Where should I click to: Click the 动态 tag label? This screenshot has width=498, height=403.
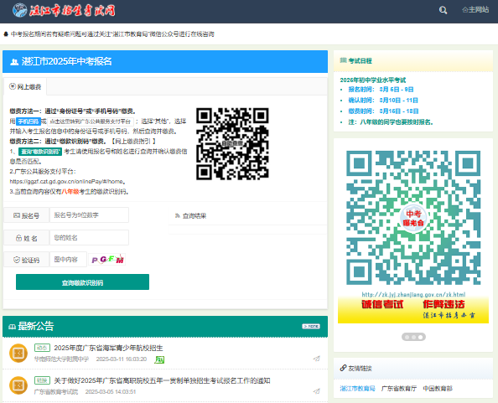pos(42,348)
